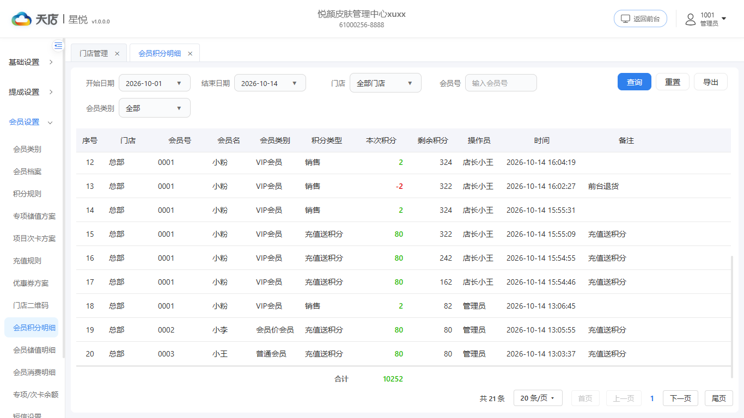Click the 前台退货 remark in row 13
This screenshot has height=418, width=744.
[x=603, y=186]
